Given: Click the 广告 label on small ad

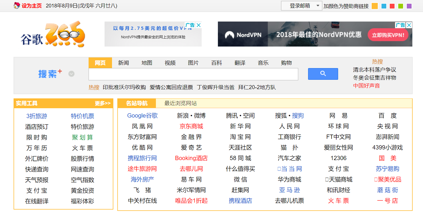Looking at the screenshot, I should click(x=190, y=25).
